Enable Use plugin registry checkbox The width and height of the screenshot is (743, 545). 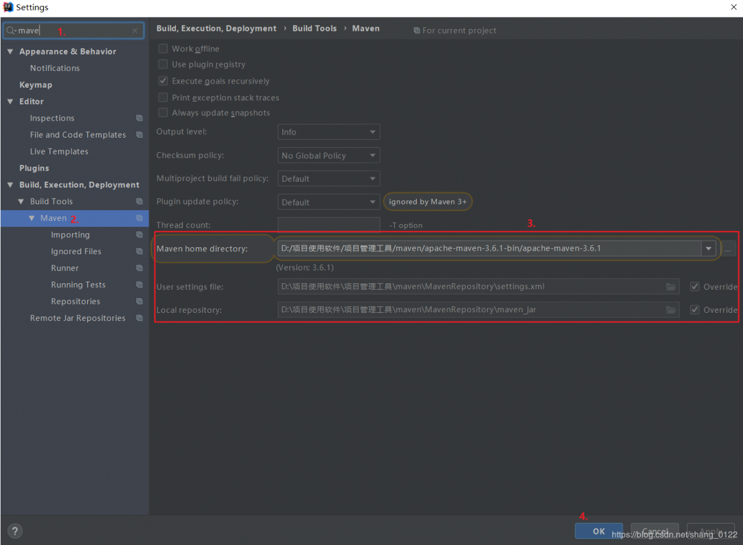click(x=163, y=64)
